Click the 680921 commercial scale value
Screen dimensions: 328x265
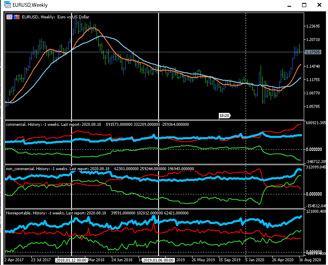point(315,123)
